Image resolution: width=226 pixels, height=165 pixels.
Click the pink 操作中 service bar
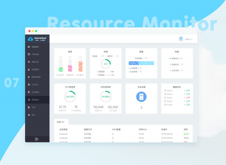point(70,68)
